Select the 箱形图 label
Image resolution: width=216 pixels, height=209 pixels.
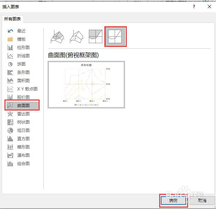[23, 147]
